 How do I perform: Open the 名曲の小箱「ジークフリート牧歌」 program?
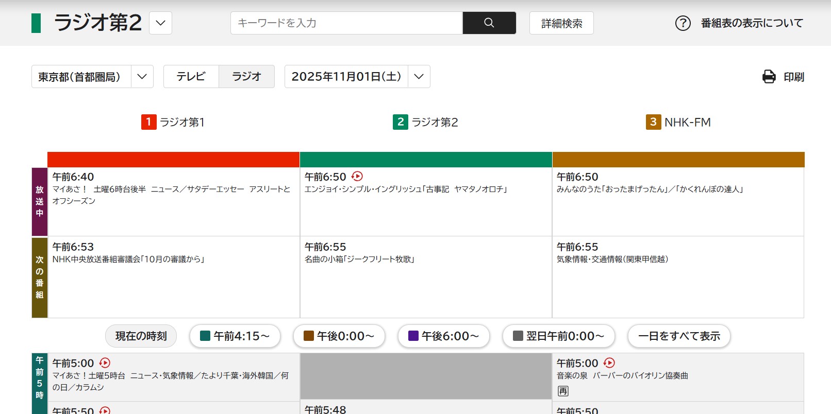pyautogui.click(x=360, y=259)
